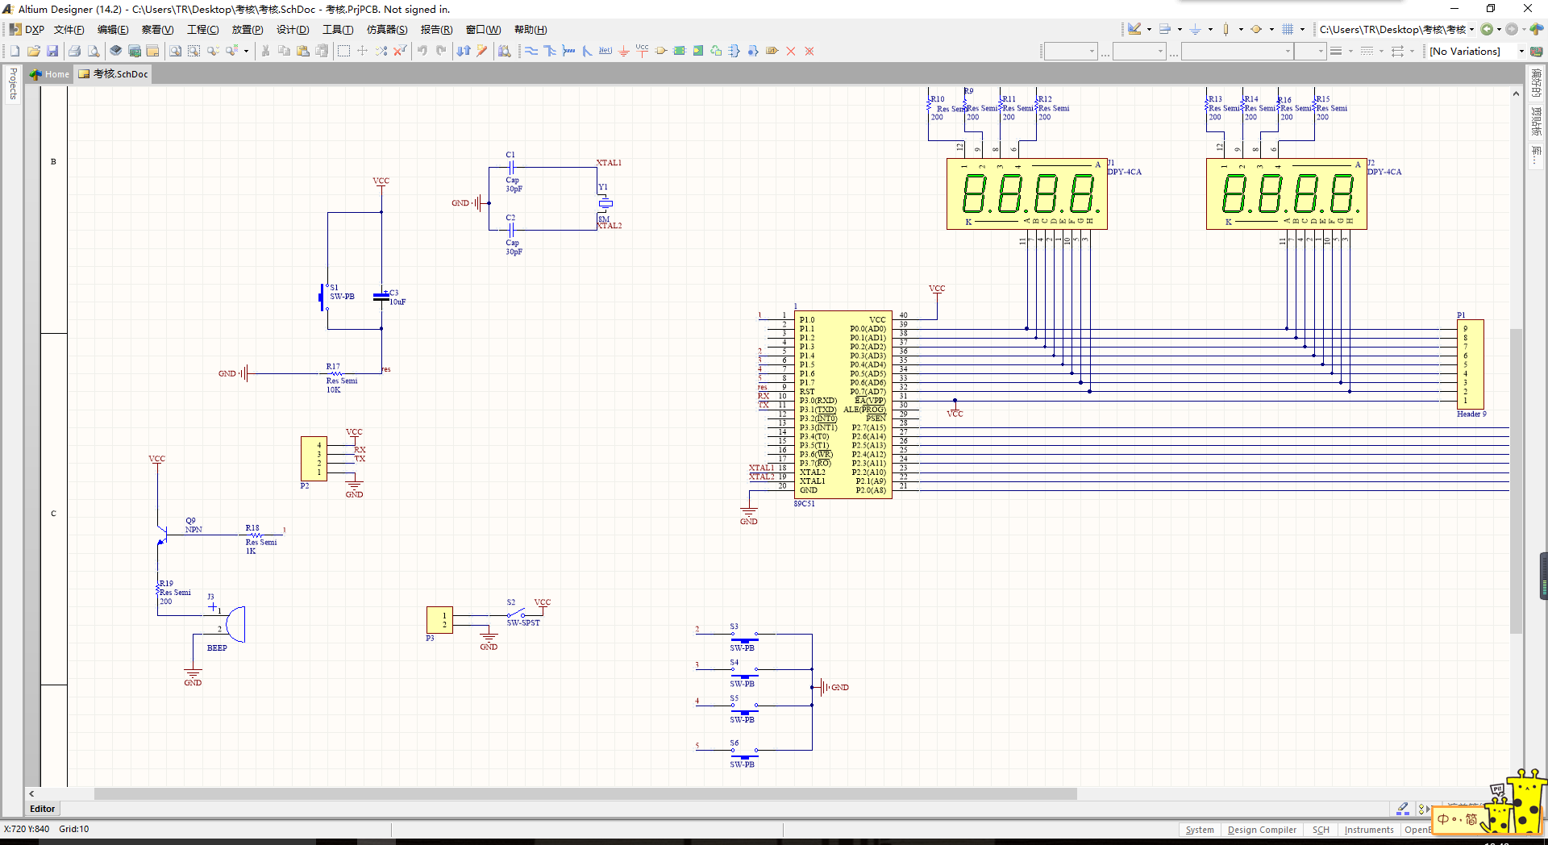Screen dimensions: 1548x845
Task: Select the Place Sheet Symbol tool
Action: click(680, 51)
